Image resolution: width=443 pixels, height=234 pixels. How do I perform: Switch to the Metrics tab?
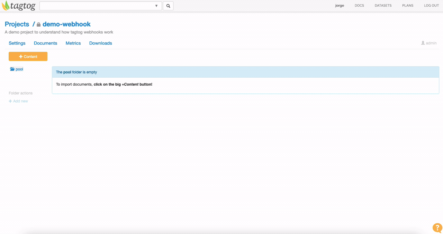(x=73, y=43)
